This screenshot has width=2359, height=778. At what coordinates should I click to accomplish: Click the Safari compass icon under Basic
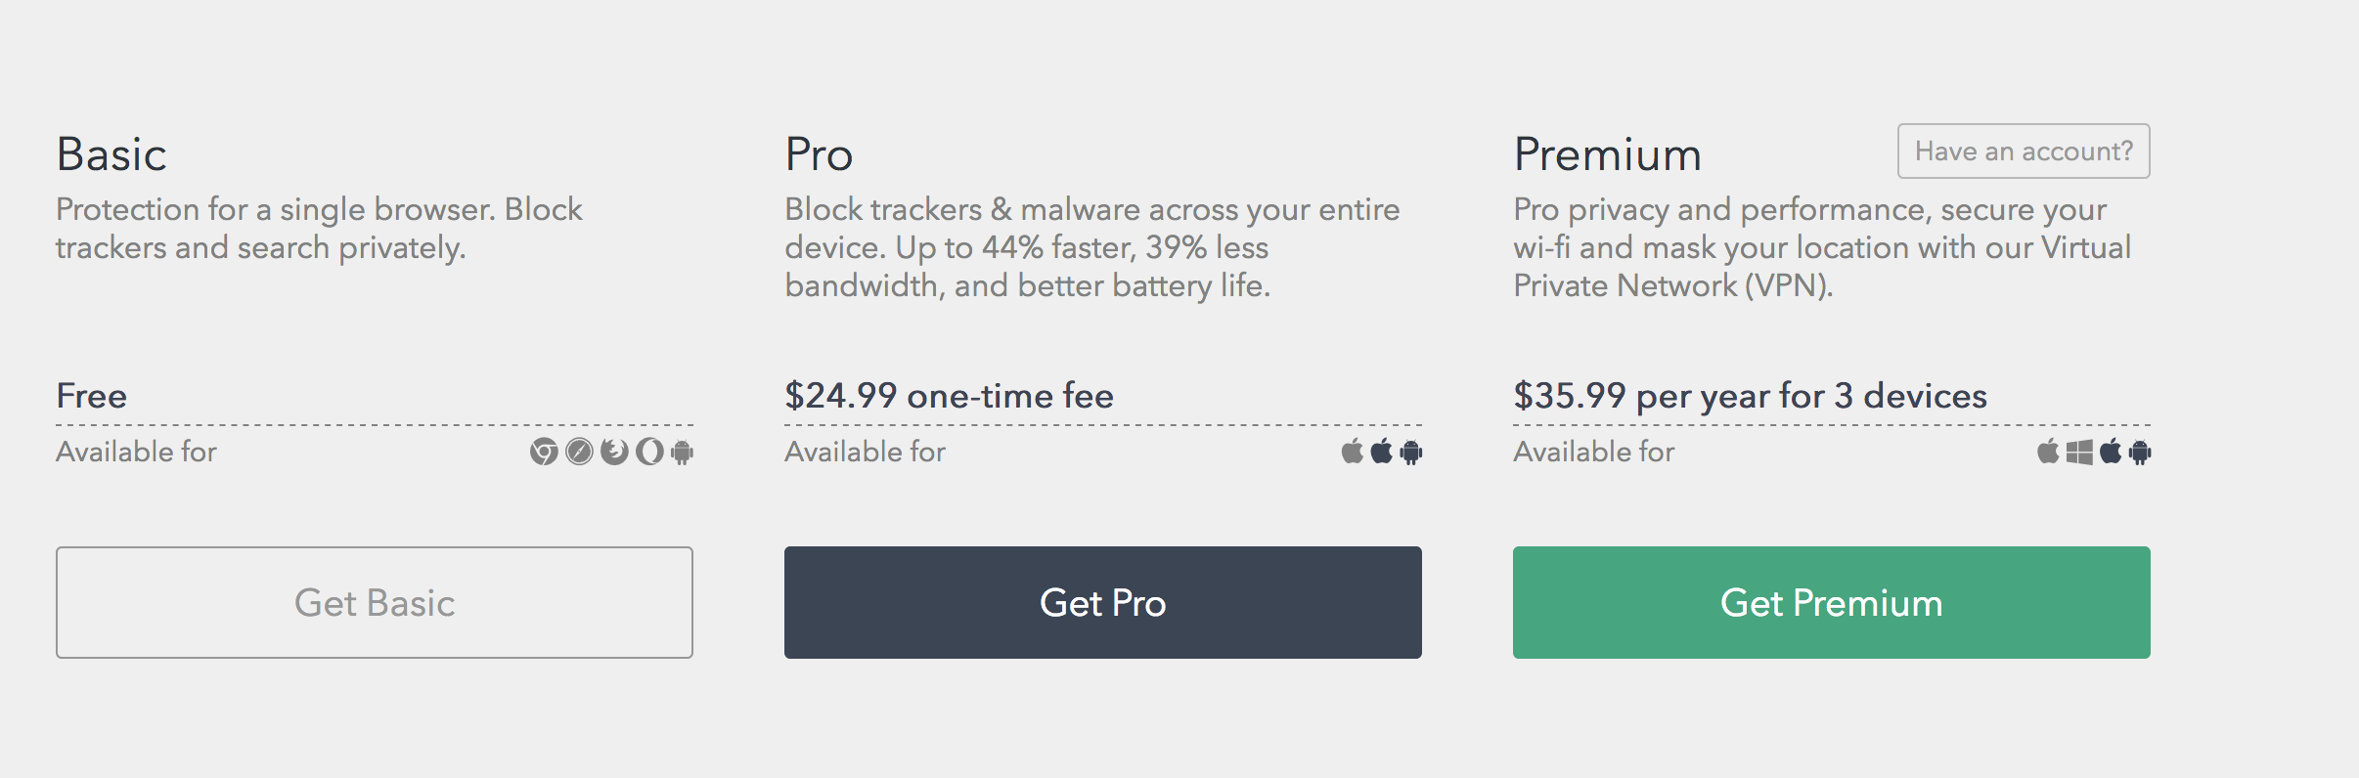pos(579,452)
